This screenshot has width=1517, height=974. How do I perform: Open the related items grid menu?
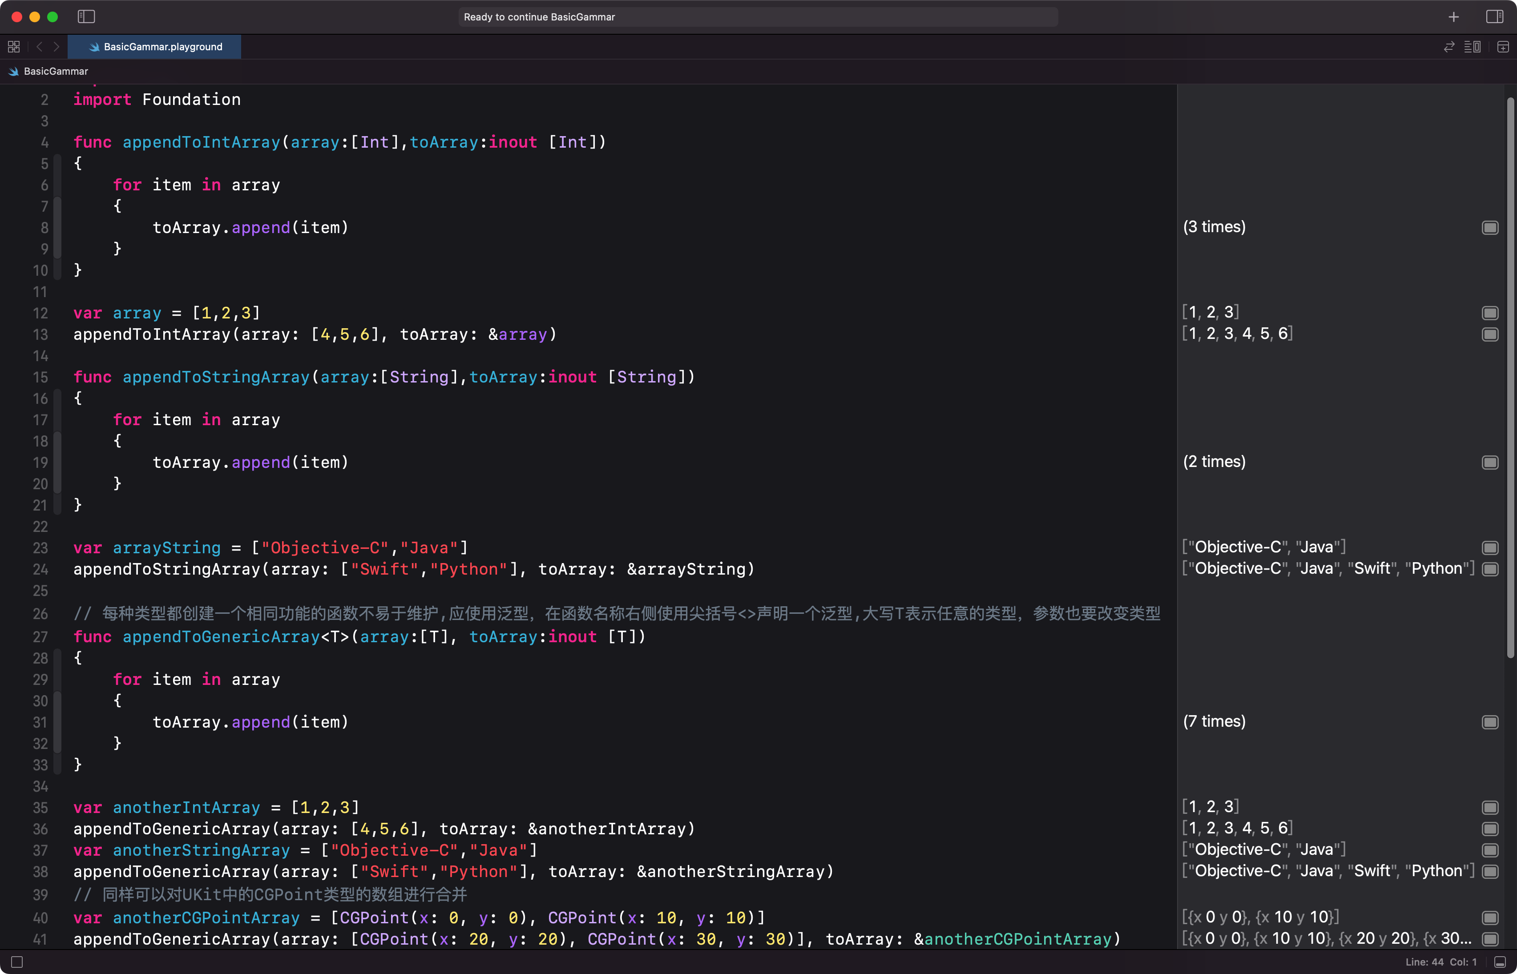[14, 47]
